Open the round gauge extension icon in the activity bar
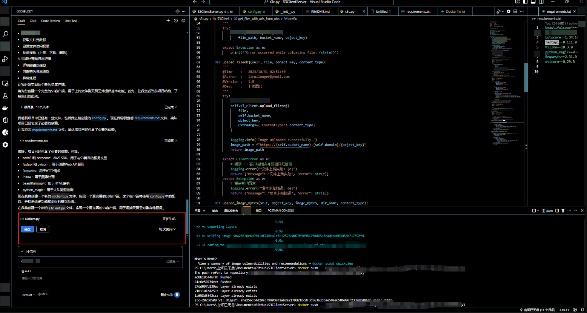Screen dimensions: 587x313 pyautogui.click(x=5, y=132)
